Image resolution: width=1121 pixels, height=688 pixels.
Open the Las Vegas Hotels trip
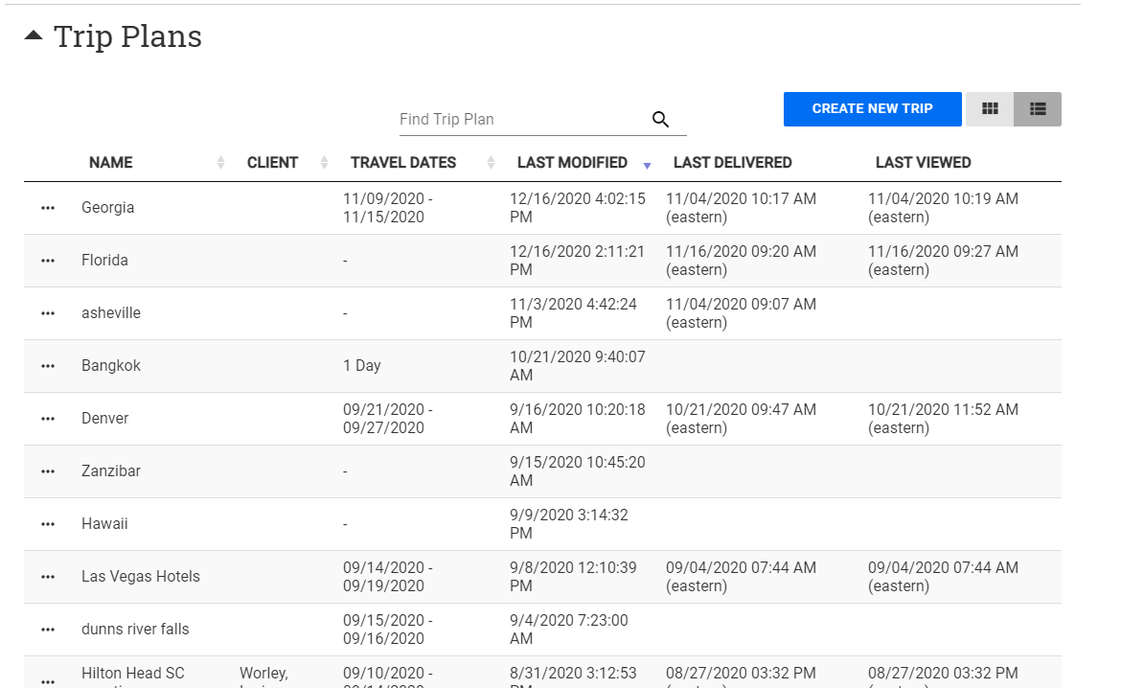[x=141, y=577]
